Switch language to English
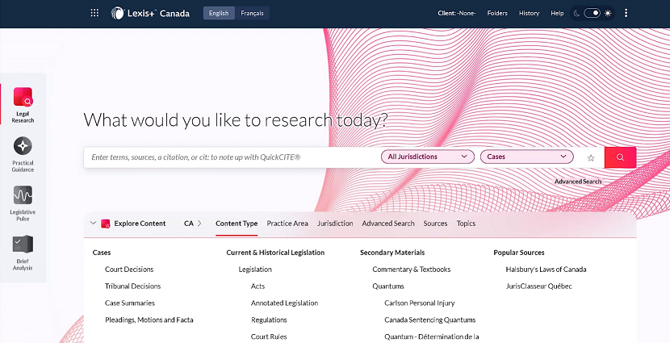670x343 pixels. pyautogui.click(x=219, y=13)
